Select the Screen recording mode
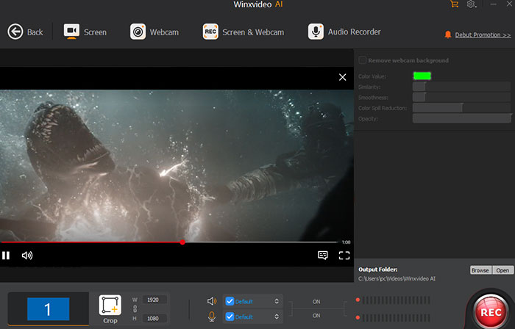The height and width of the screenshot is (329, 515). point(85,32)
